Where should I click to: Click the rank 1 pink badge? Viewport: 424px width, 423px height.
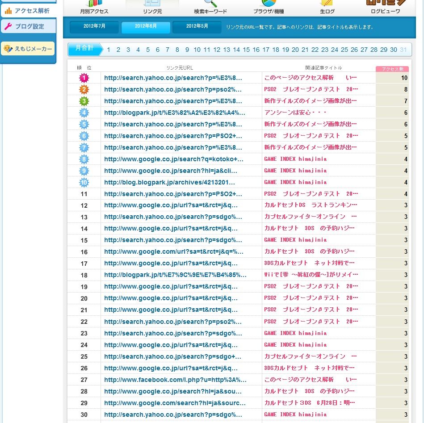[x=84, y=78]
